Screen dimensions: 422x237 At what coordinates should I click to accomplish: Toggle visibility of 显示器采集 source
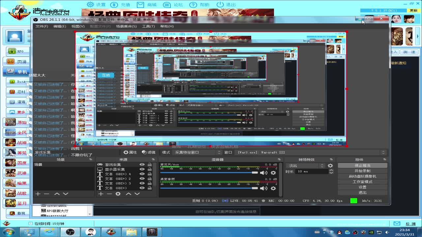coord(142,169)
